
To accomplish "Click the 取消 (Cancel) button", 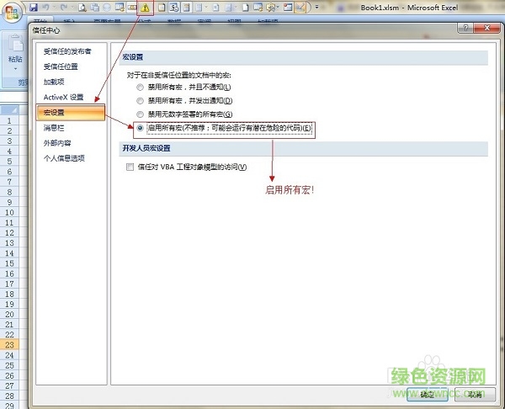I will [x=475, y=393].
